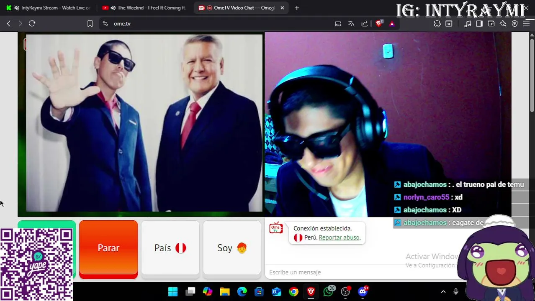Open the extensions puzzle icon
The height and width of the screenshot is (301, 535).
pos(437,24)
